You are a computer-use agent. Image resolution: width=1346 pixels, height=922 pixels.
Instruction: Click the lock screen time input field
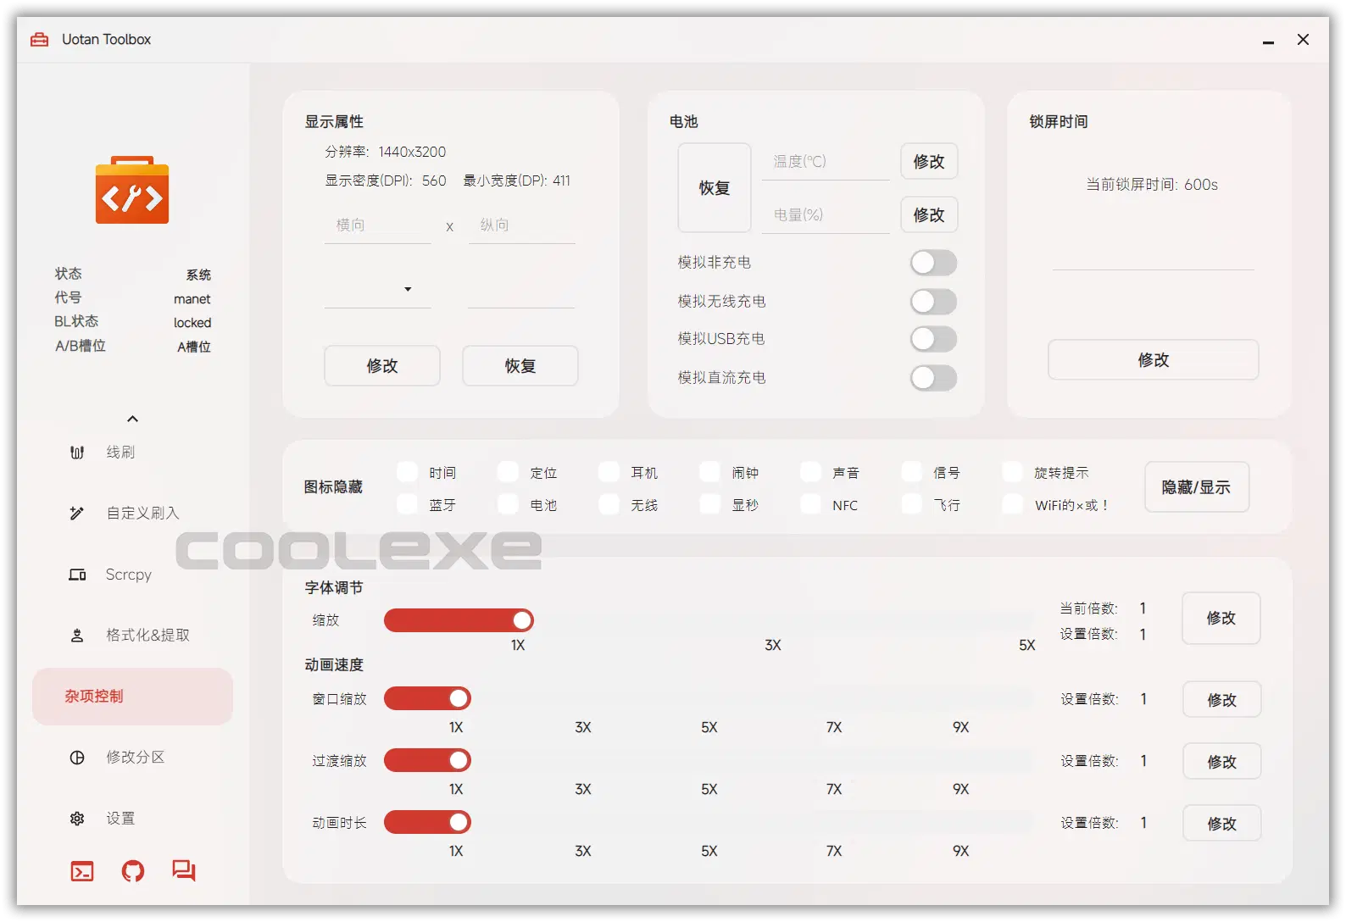(x=1154, y=252)
